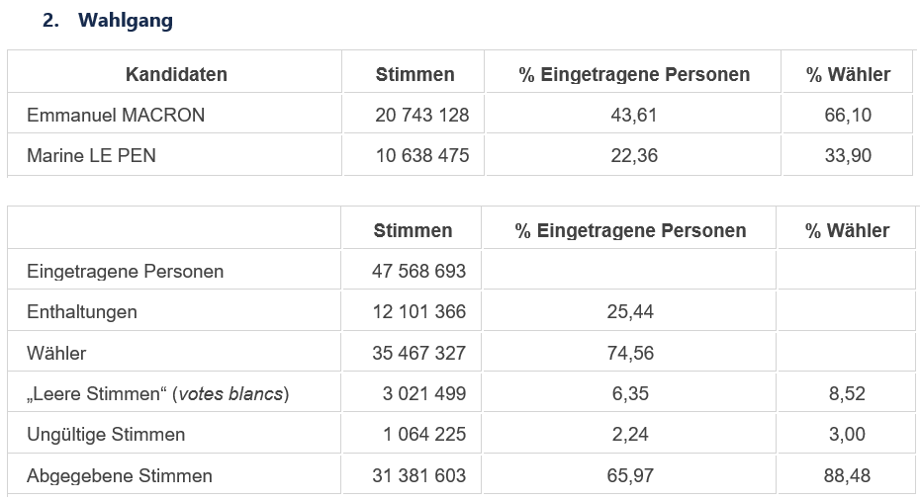Click the 88,48 voter percentage cell

[x=847, y=476]
